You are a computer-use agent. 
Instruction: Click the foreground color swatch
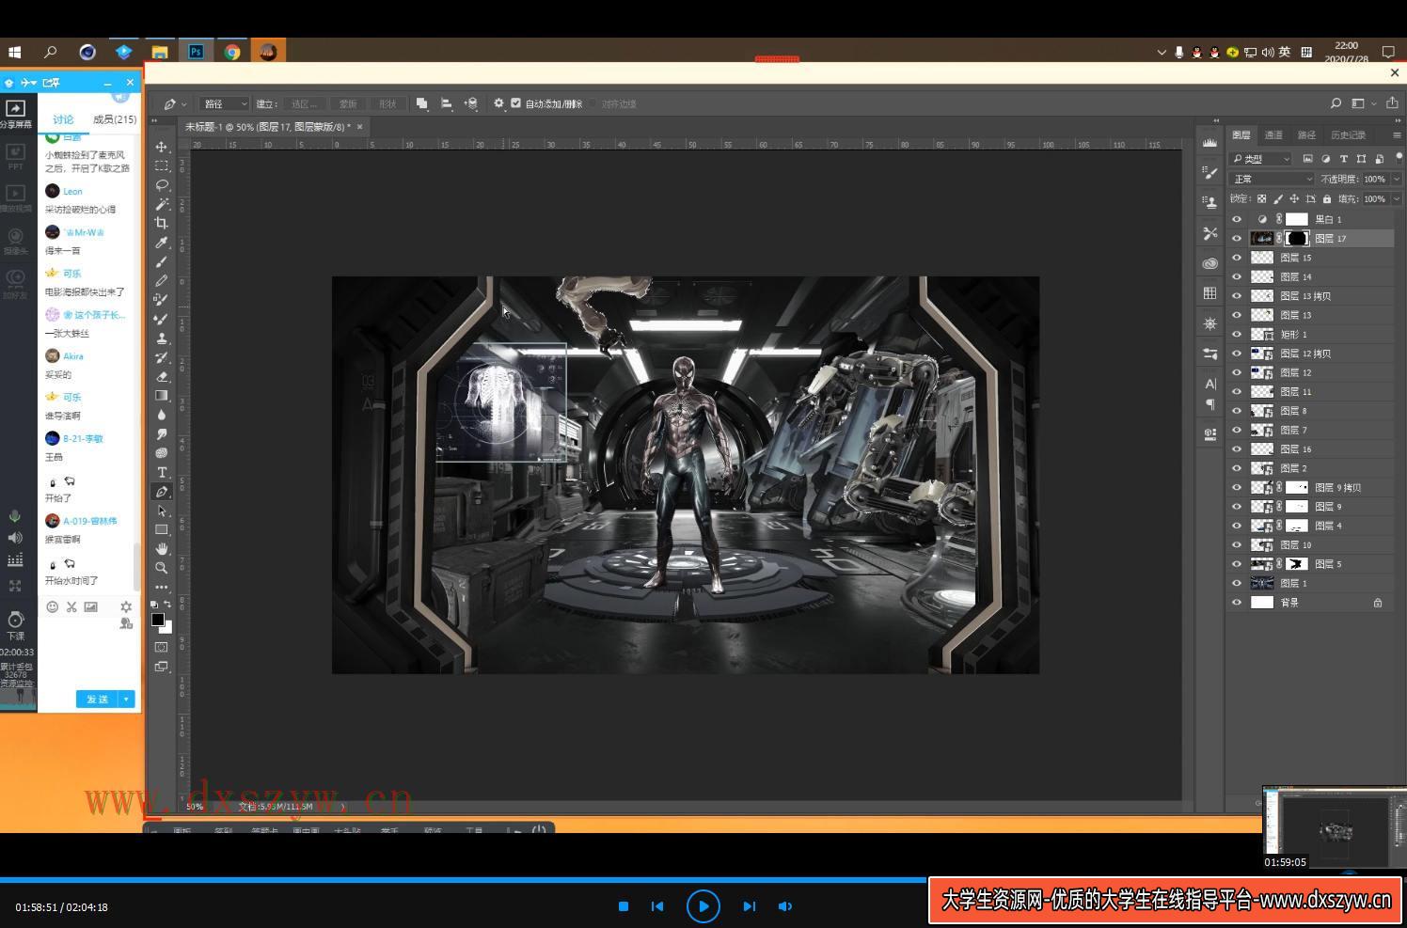(158, 620)
